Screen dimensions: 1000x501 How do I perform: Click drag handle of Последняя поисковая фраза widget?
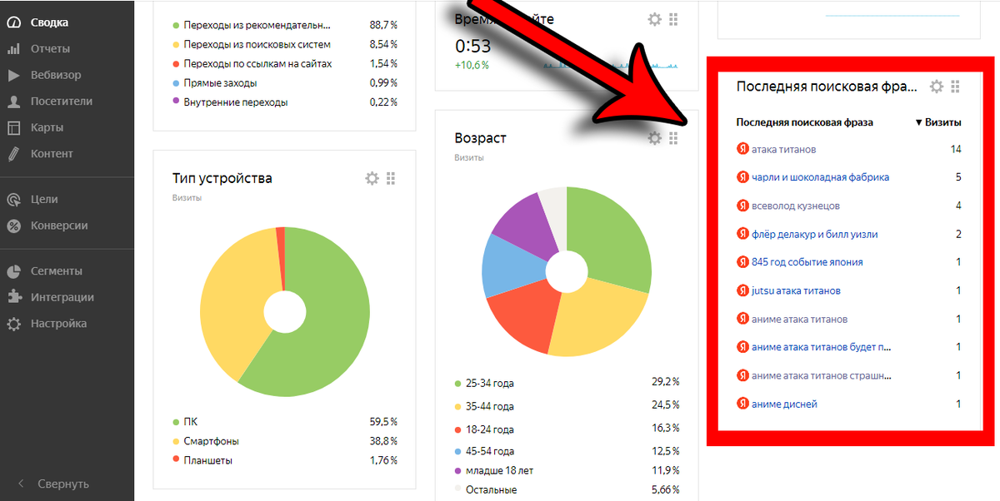[x=956, y=87]
